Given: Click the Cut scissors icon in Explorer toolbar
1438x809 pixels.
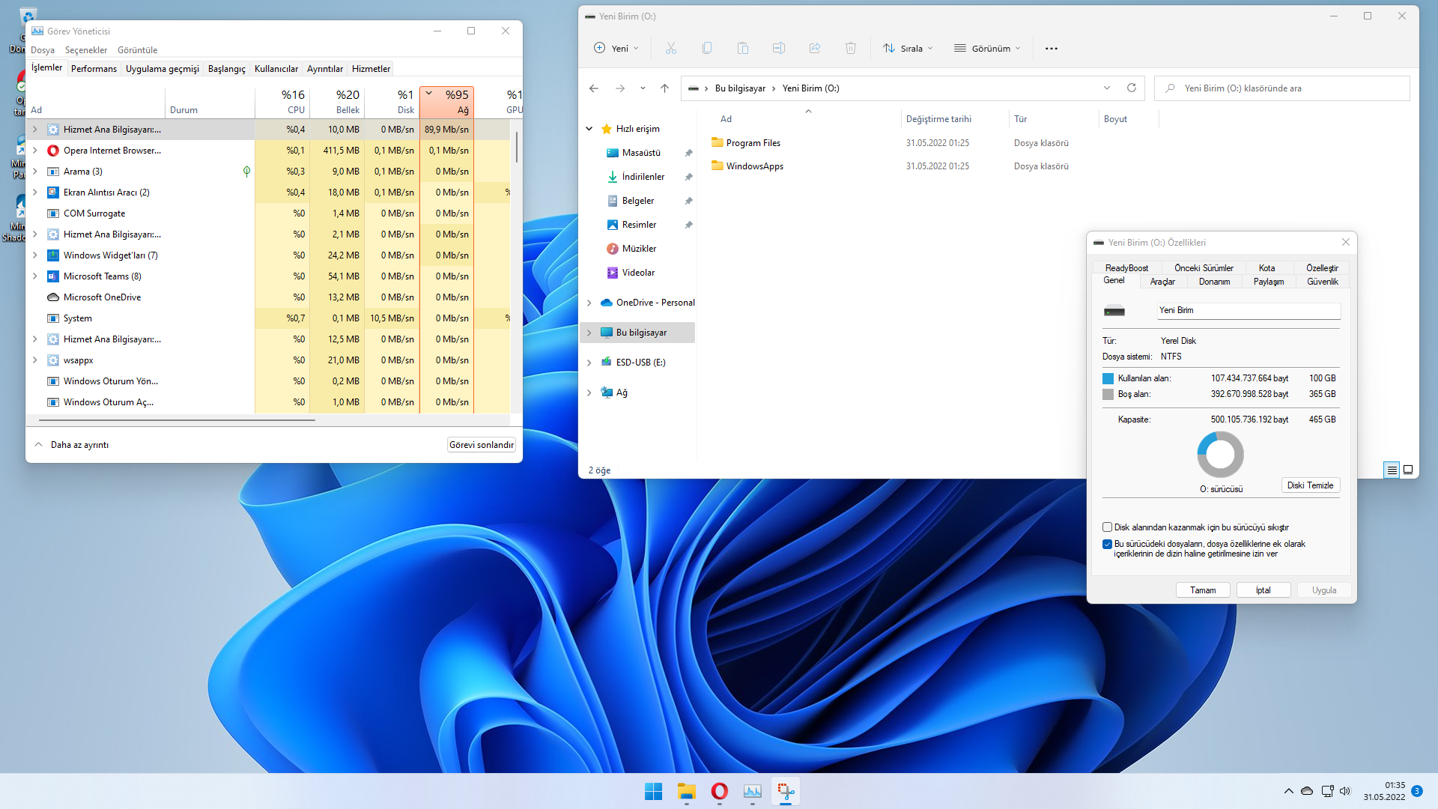Looking at the screenshot, I should tap(670, 49).
